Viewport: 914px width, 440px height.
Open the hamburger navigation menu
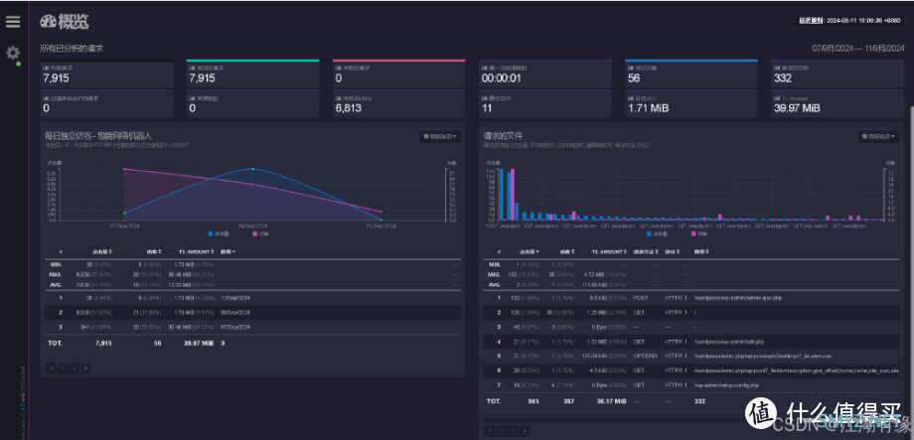pos(13,22)
